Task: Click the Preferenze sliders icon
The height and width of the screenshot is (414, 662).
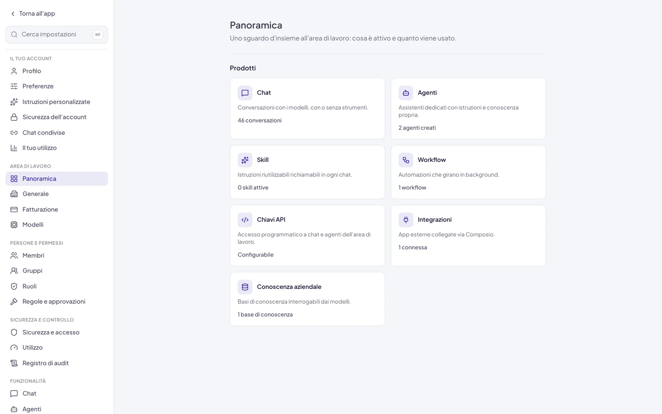Action: 14,86
